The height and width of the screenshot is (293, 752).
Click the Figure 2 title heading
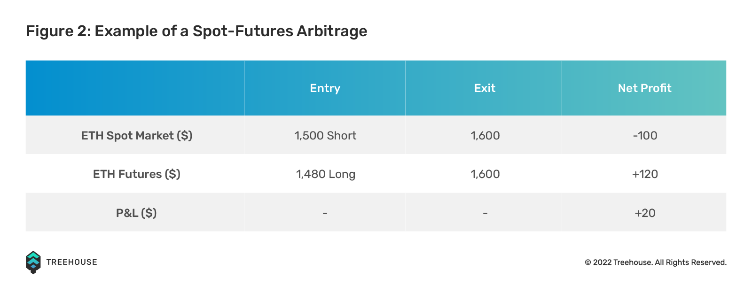pyautogui.click(x=196, y=31)
